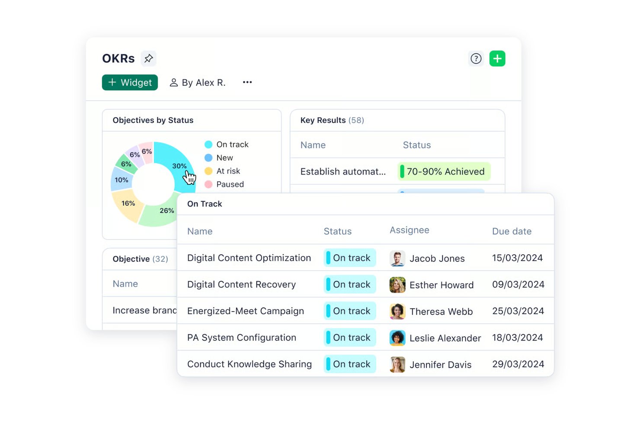Click assignee name Theresa Webb
The width and height of the screenshot is (640, 426).
(x=441, y=312)
